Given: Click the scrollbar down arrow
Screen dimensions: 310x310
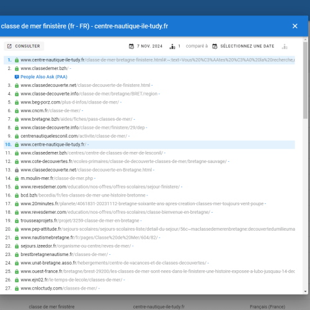Looking at the screenshot, I should coord(306,291).
